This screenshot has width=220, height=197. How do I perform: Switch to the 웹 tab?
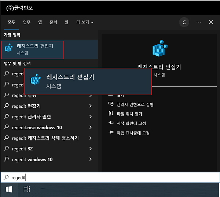point(67,22)
